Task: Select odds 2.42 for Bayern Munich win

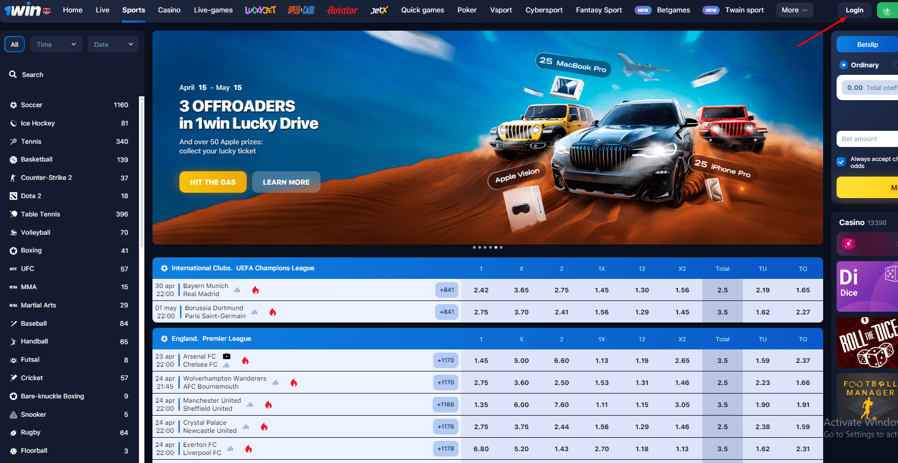Action: pyautogui.click(x=481, y=290)
